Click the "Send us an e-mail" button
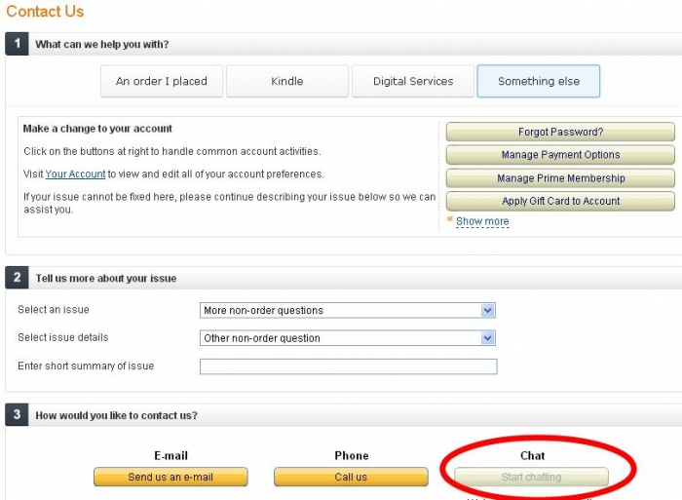Viewport: 682px width, 500px height. coord(170,477)
